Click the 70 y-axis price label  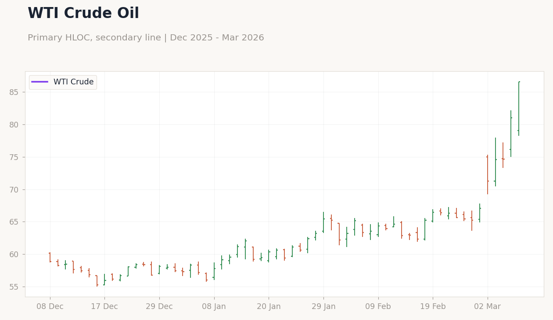(x=14, y=190)
